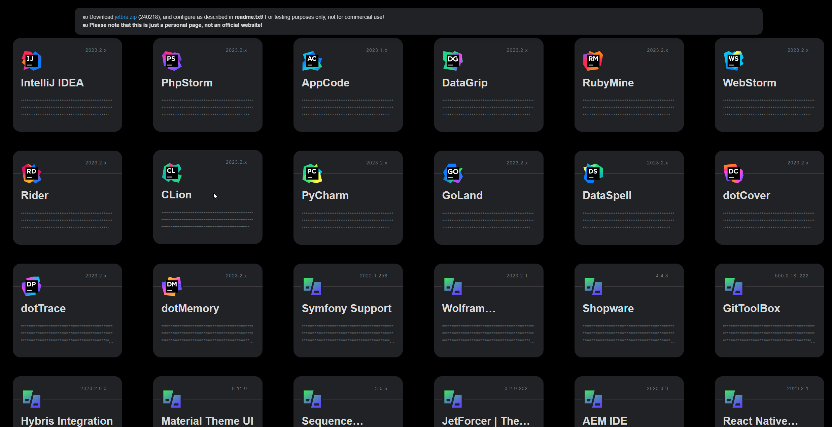
Task: Click the DataSpell DS logo icon
Action: click(593, 173)
